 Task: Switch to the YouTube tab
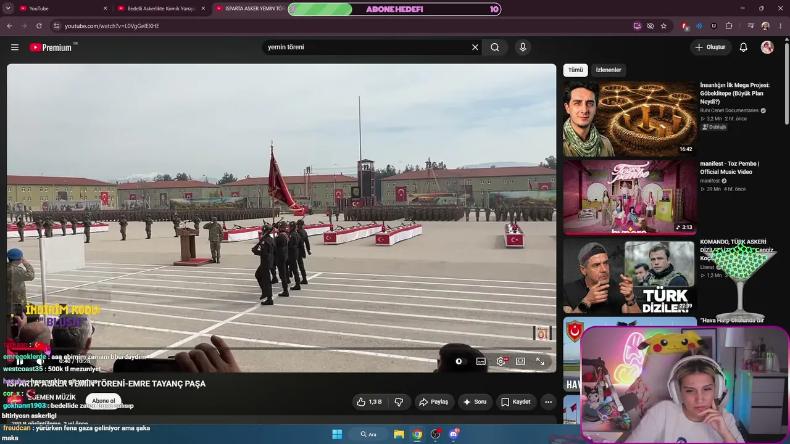[63, 9]
